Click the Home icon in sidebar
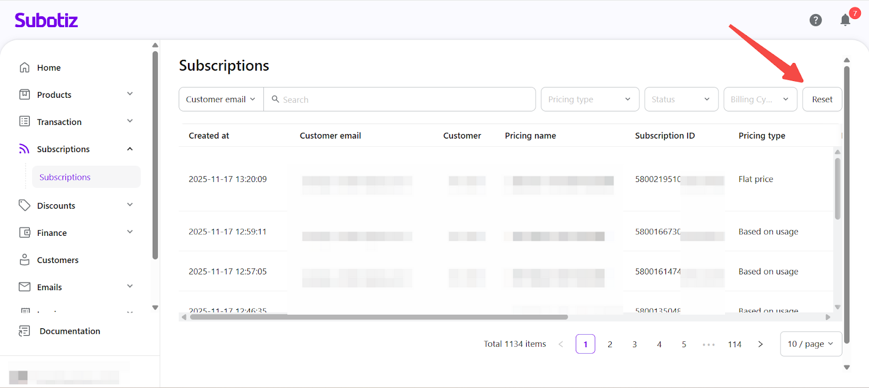The height and width of the screenshot is (388, 869). [24, 67]
